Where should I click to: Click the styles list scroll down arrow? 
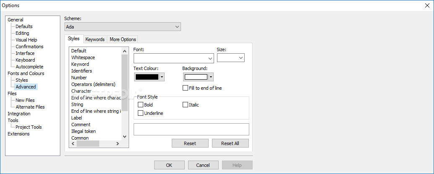point(124,137)
